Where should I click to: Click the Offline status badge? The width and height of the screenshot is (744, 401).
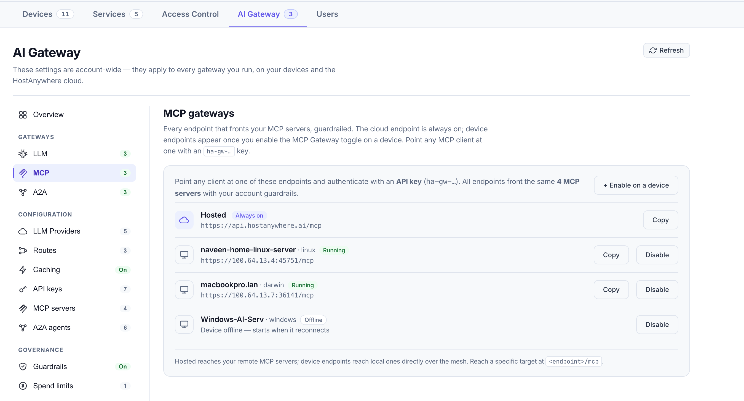pyautogui.click(x=313, y=320)
